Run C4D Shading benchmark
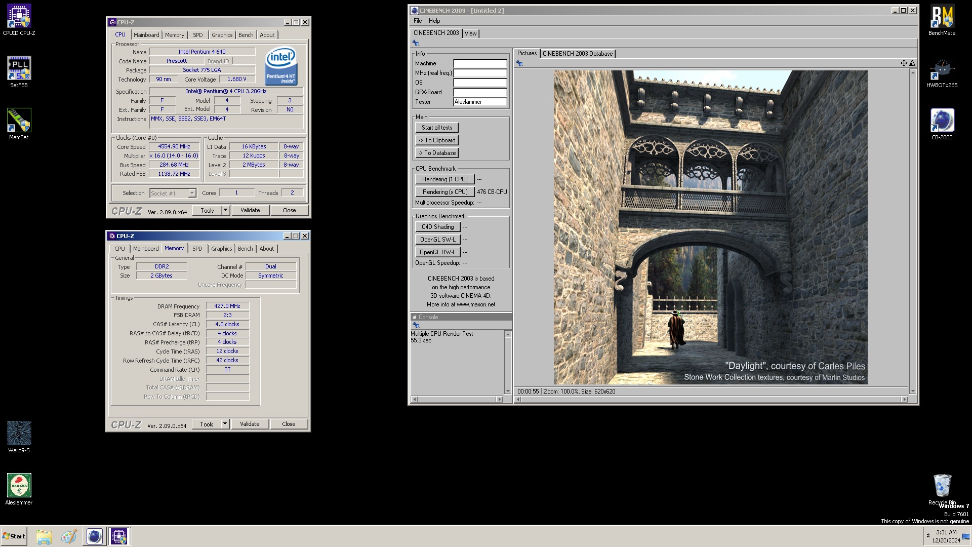The image size is (972, 547). pos(438,227)
